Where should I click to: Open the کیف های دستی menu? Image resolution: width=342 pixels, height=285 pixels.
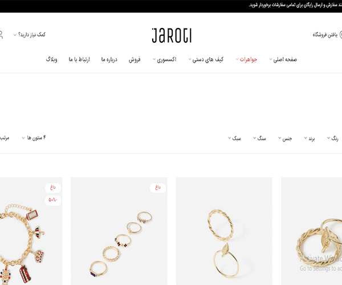pyautogui.click(x=206, y=59)
